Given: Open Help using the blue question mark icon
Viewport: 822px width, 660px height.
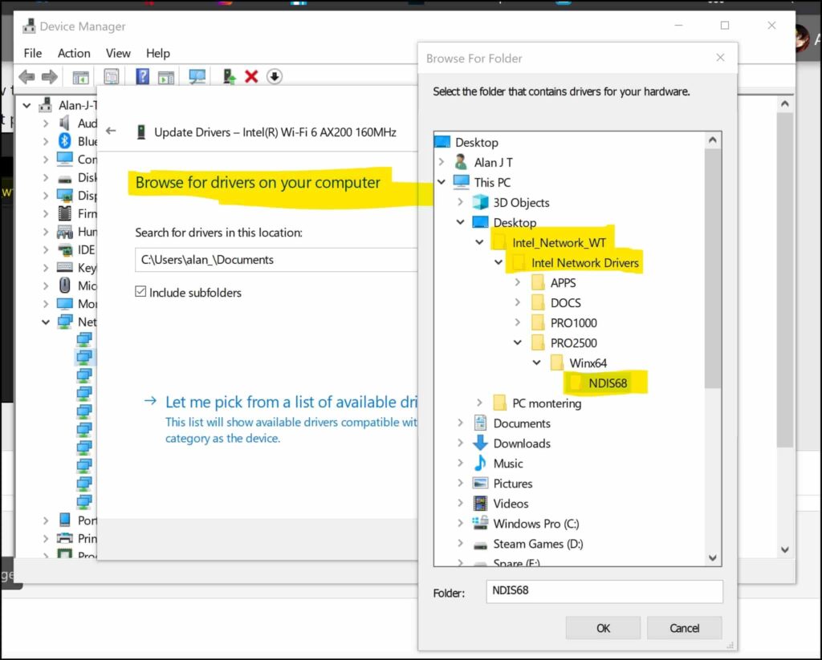Looking at the screenshot, I should point(143,76).
